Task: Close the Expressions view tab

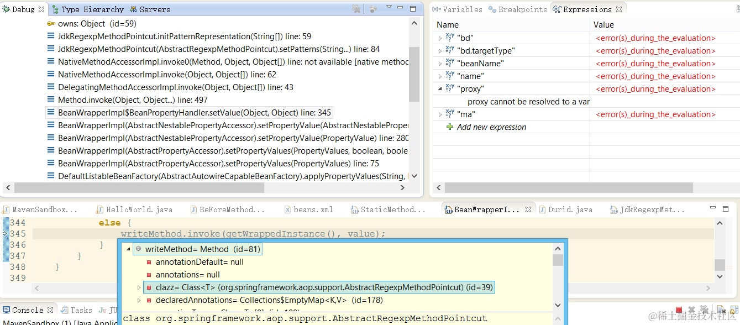Action: (619, 9)
